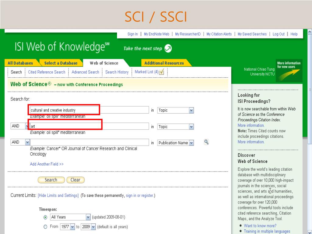Open My ResearcherID link
The height and width of the screenshot is (234, 312).
pos(188,34)
